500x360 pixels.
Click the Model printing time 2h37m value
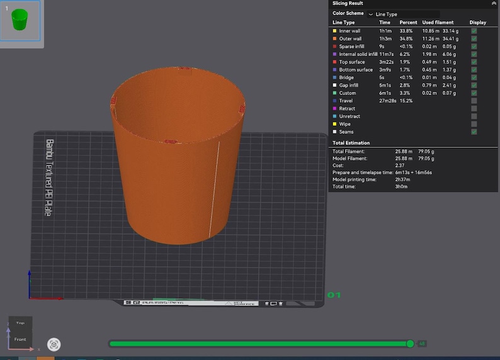point(402,179)
